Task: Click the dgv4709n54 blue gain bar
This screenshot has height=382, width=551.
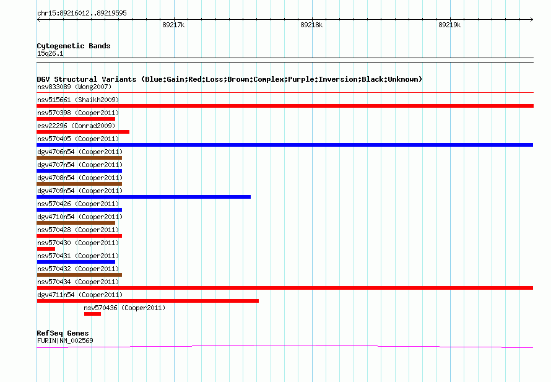Action: 144,197
